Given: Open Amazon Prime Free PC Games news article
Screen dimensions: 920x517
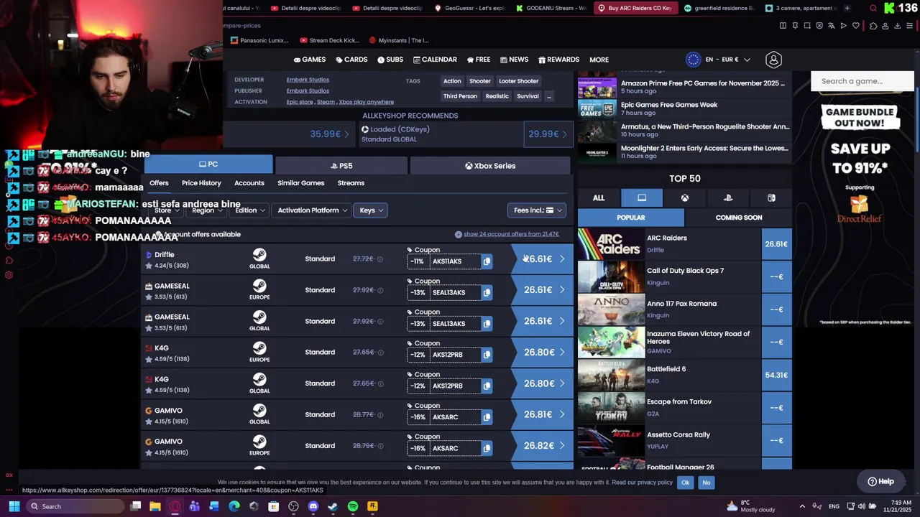Looking at the screenshot, I should coord(703,83).
